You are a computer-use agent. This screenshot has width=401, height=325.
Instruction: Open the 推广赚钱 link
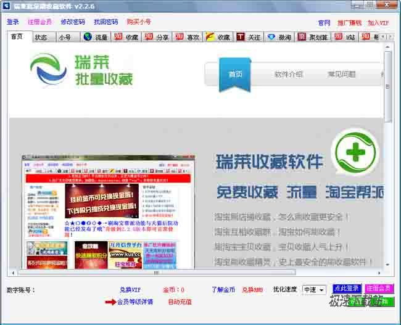pyautogui.click(x=350, y=23)
